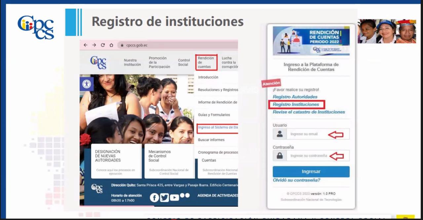The image size is (423, 220).
Task: Select Ingreso al Sistema menu entry
Action: click(218, 127)
